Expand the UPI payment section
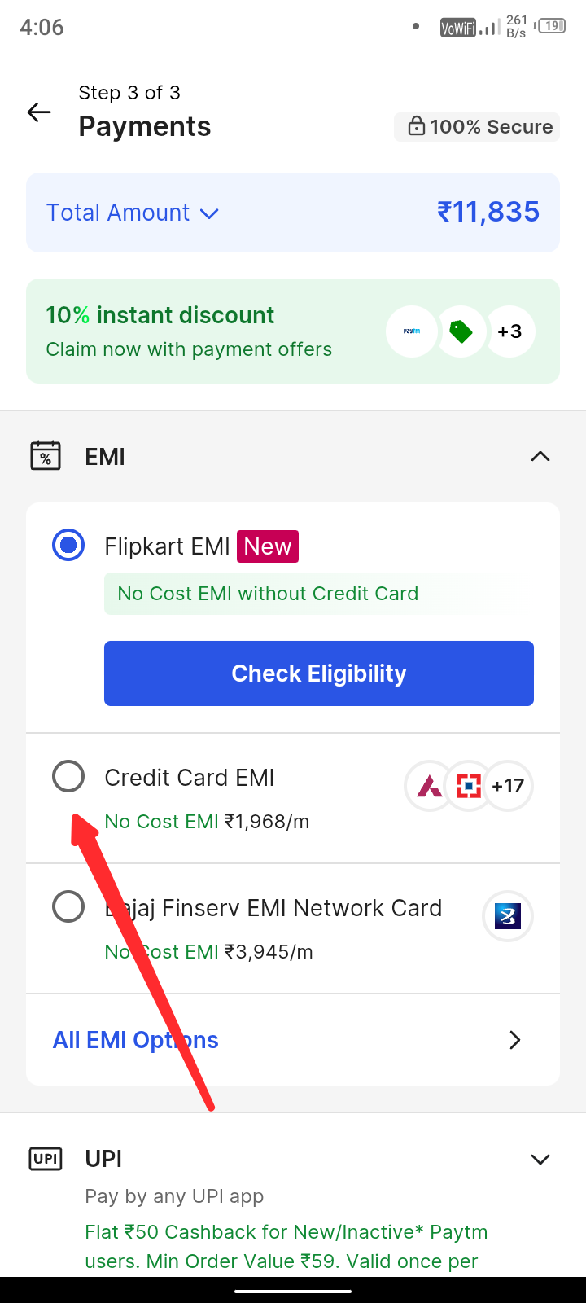The width and height of the screenshot is (586, 1303). (540, 1159)
